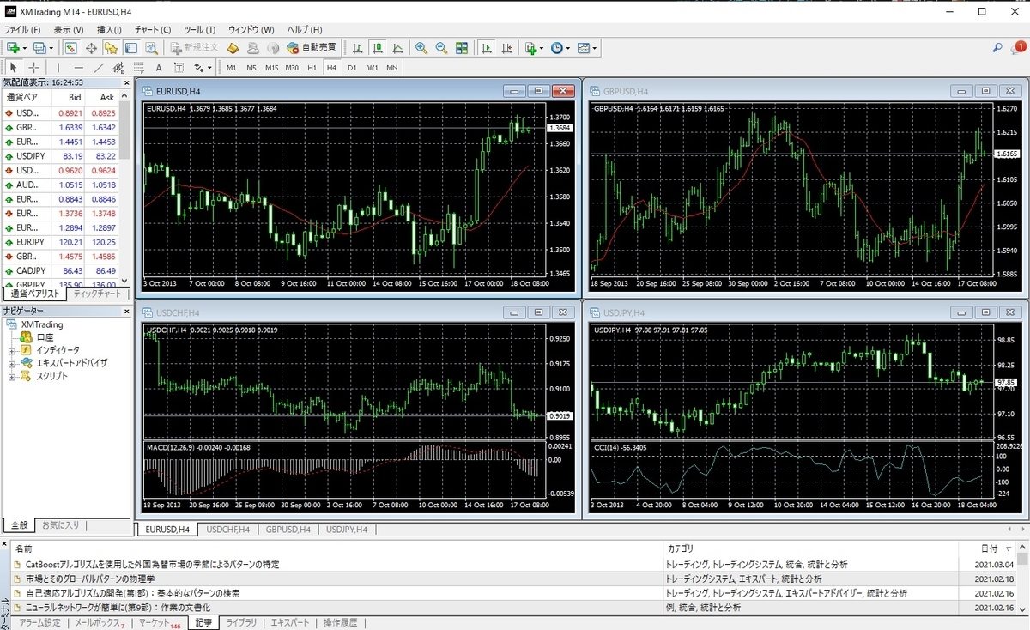Image resolution: width=1030 pixels, height=630 pixels.
Task: Toggle the Terminal window icon
Action: coord(131,48)
